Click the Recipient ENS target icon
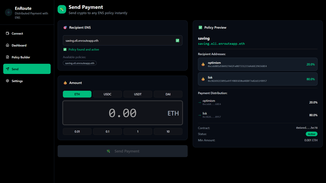Viewport: 326px width, 183px height. tap(65, 28)
